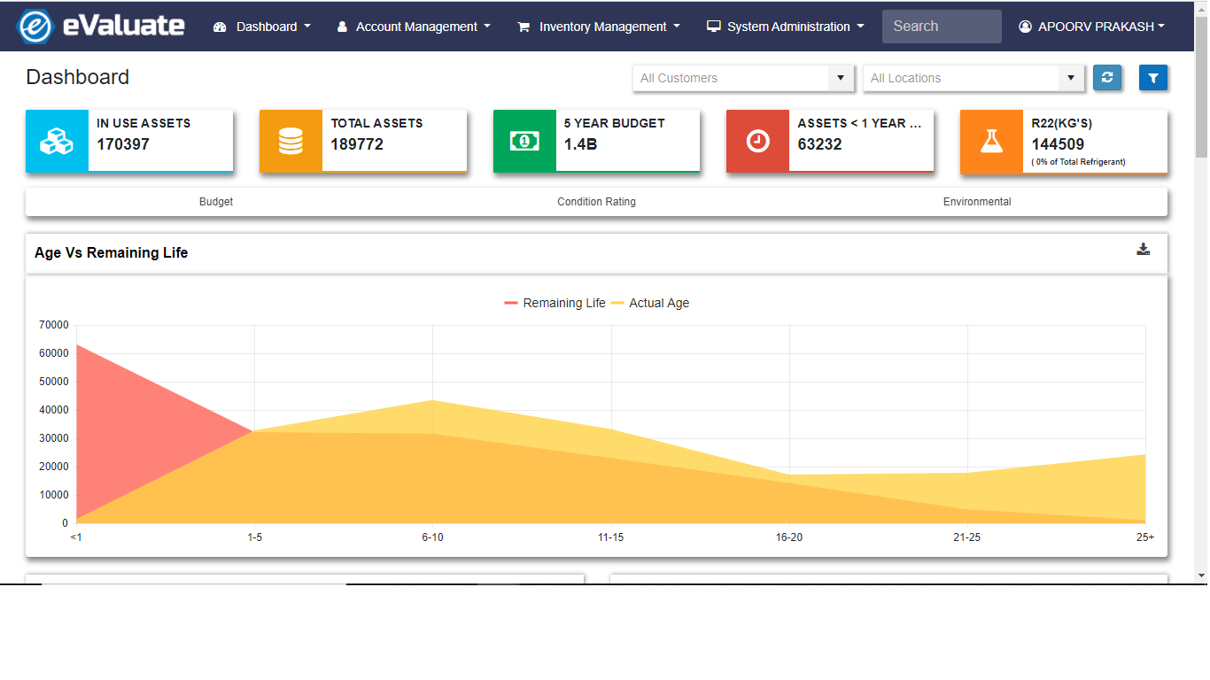Screen dimensions: 1210x680
Task: Click the Inventory Management caret arrow
Action: 677,27
